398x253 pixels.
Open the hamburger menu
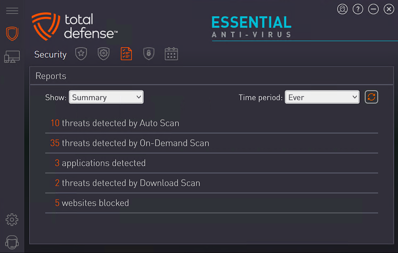12,11
